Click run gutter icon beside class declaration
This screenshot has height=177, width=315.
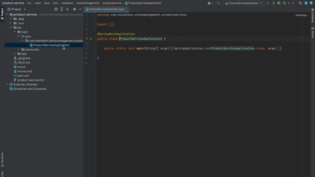tap(91, 39)
